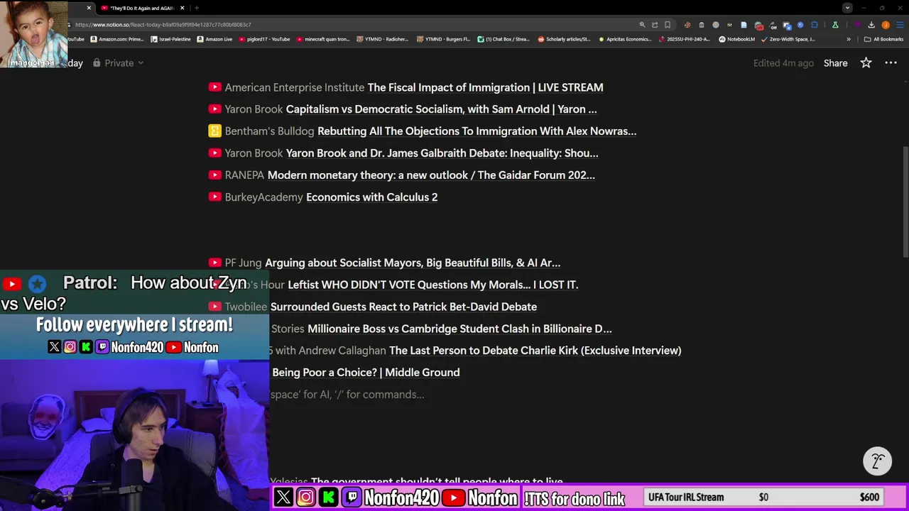The image size is (909, 511).
Task: Open Notion AI floating assistant button
Action: pyautogui.click(x=878, y=461)
